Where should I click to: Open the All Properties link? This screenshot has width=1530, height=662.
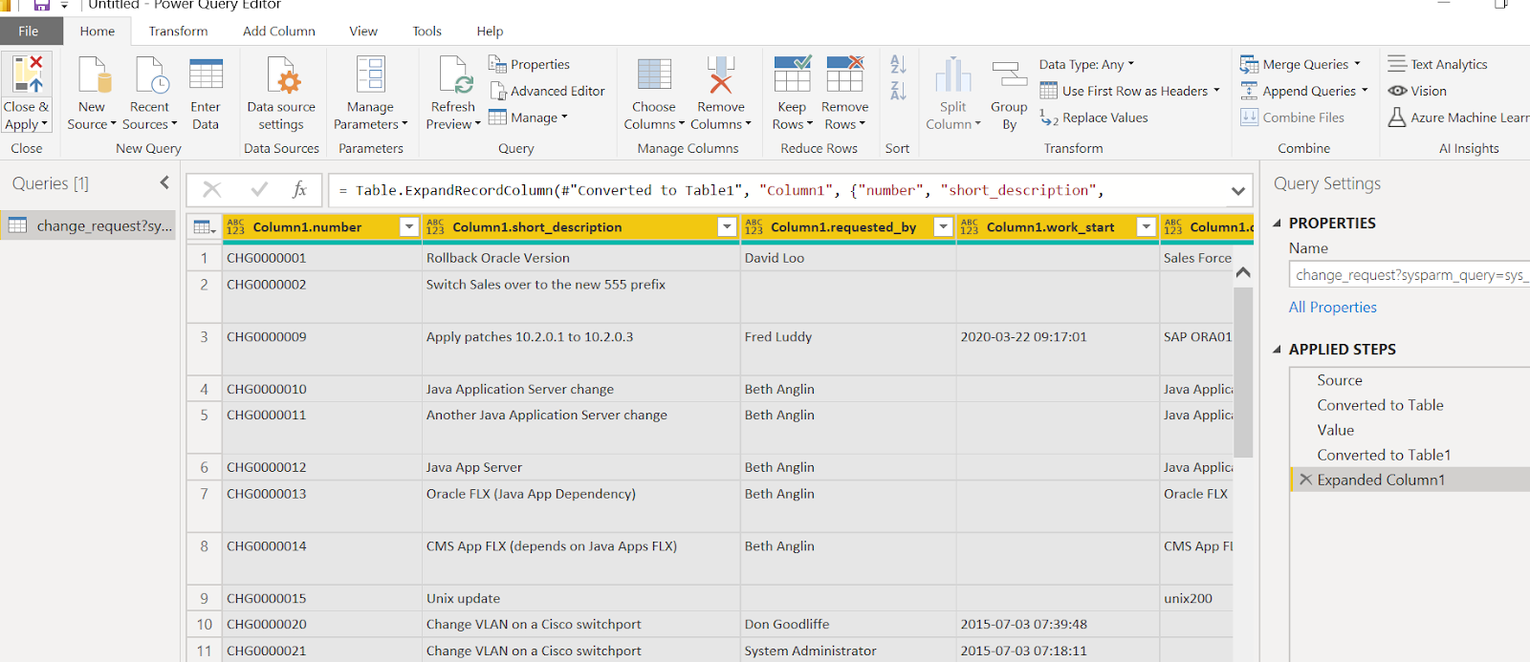click(1332, 307)
